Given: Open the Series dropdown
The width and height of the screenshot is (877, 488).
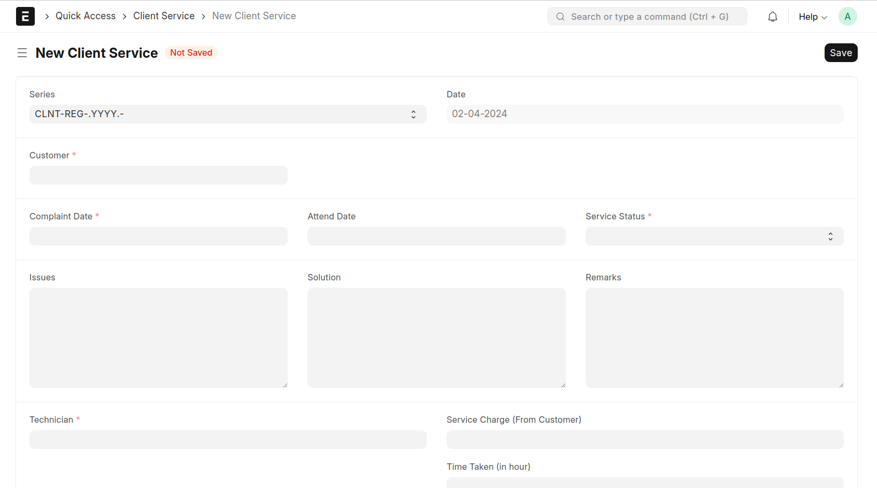Looking at the screenshot, I should coord(227,114).
